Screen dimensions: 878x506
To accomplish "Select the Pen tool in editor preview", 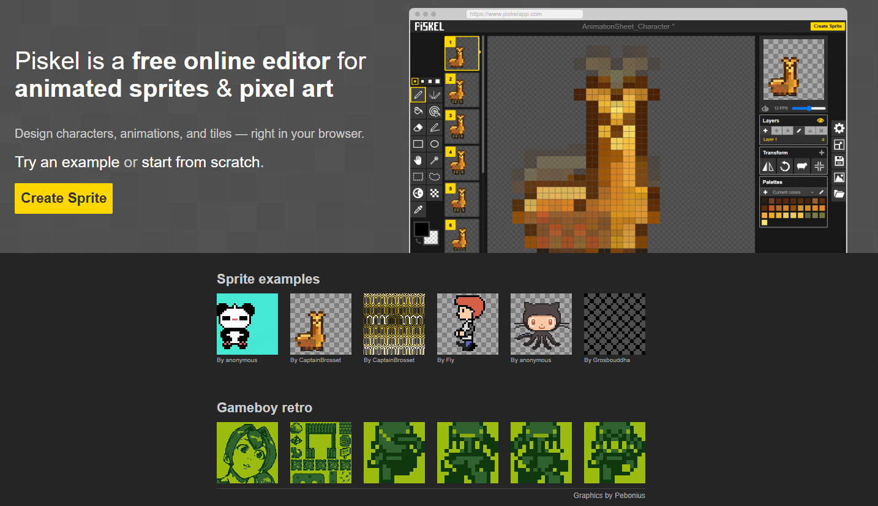I will click(x=418, y=94).
